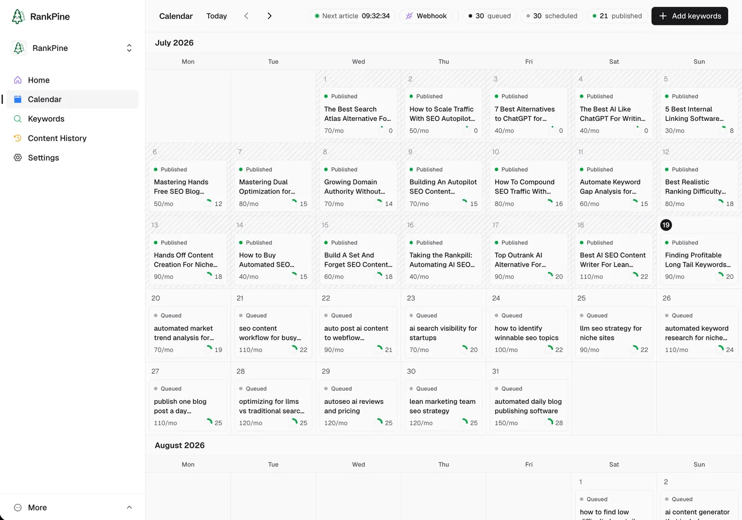Click plus icon in Add keywords
Screen dimensions: 742x520
coord(663,16)
